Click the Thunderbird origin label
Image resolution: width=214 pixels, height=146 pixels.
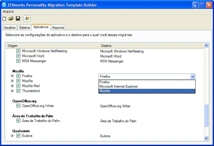[x=31, y=91]
